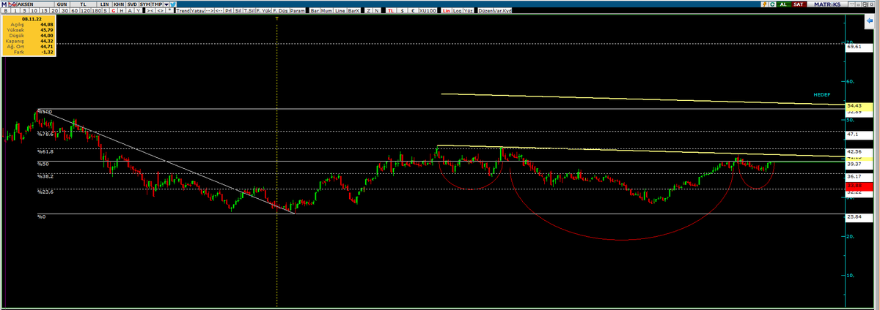
Task: Select Lin linear scale
Action: pyautogui.click(x=446, y=11)
